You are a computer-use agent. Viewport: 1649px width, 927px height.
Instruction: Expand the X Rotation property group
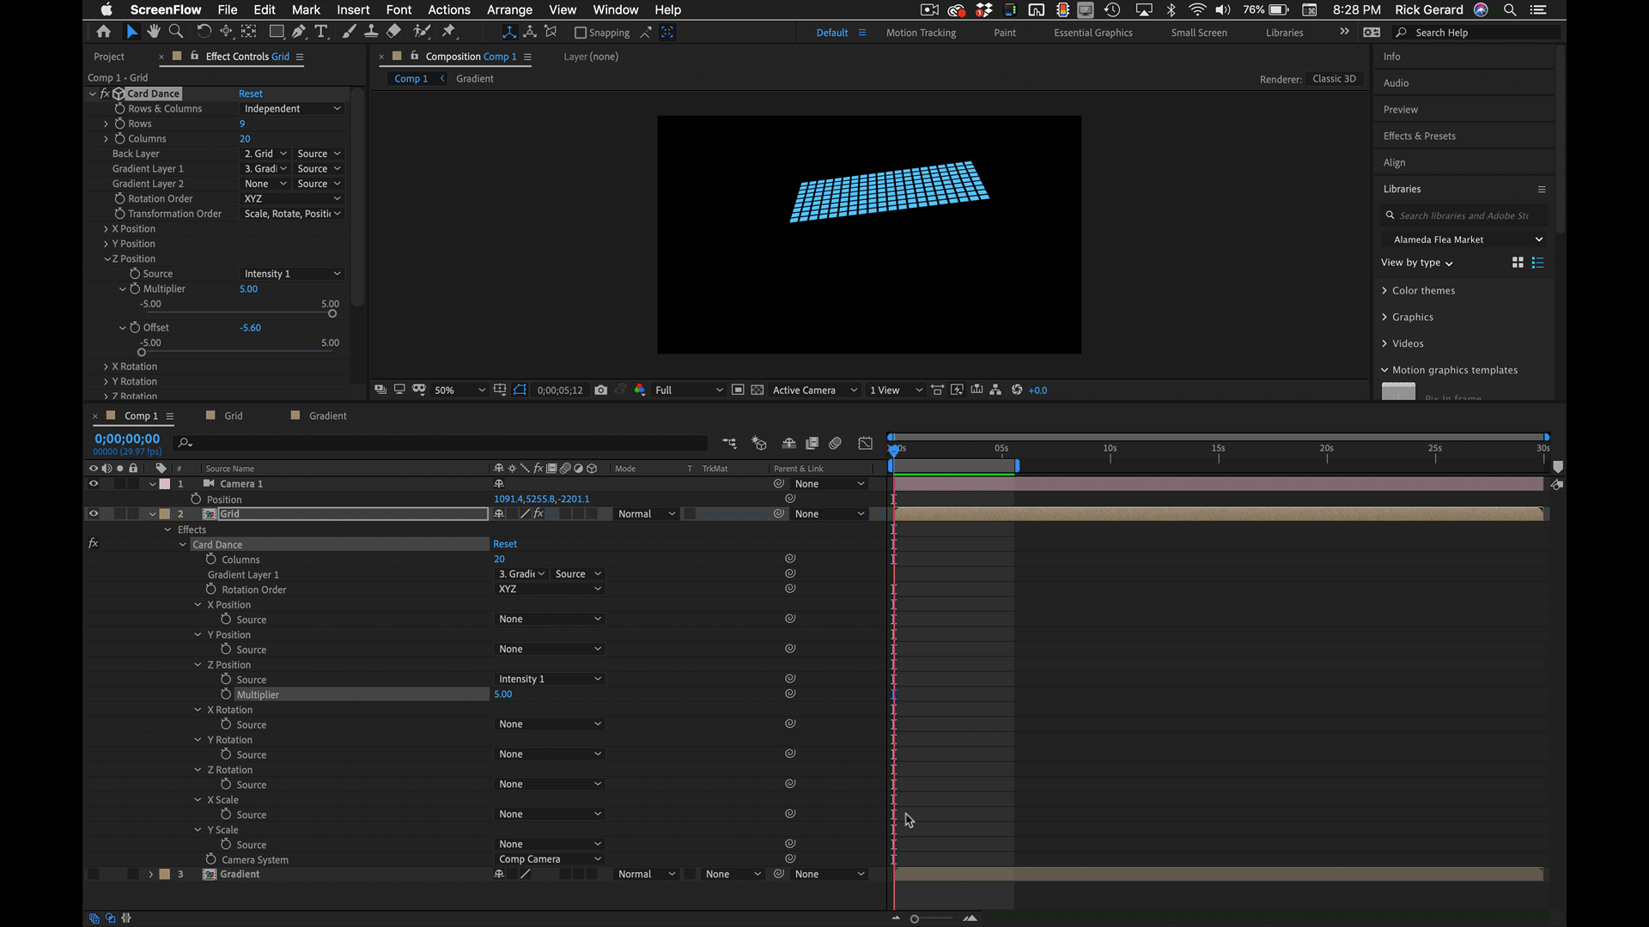pyautogui.click(x=106, y=367)
